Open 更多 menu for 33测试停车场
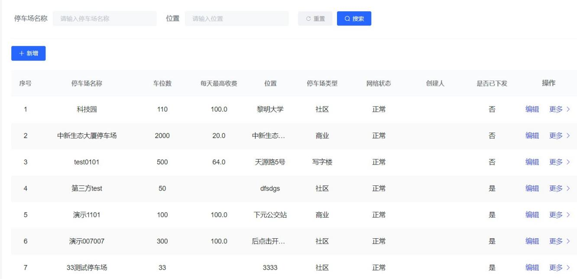This screenshot has height=279, width=577. [559, 268]
